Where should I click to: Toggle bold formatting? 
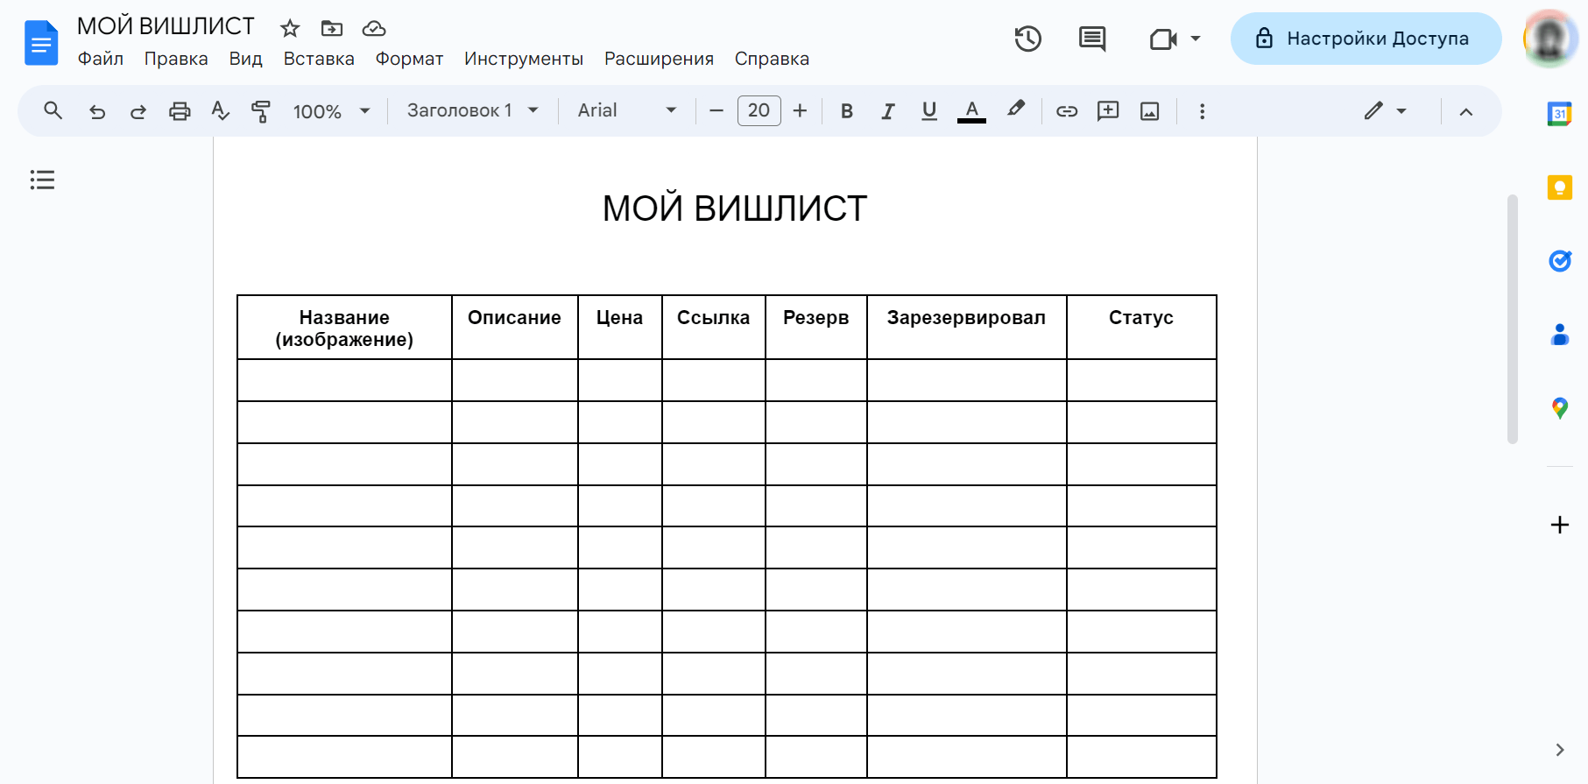click(x=847, y=111)
